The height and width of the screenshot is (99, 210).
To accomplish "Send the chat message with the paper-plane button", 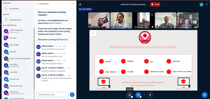I will [72, 95].
